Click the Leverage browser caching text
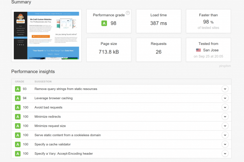The height and width of the screenshot is (162, 244). (54, 98)
